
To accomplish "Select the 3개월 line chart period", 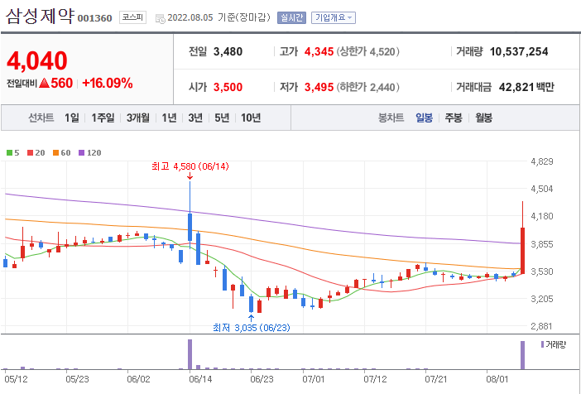I will point(138,118).
